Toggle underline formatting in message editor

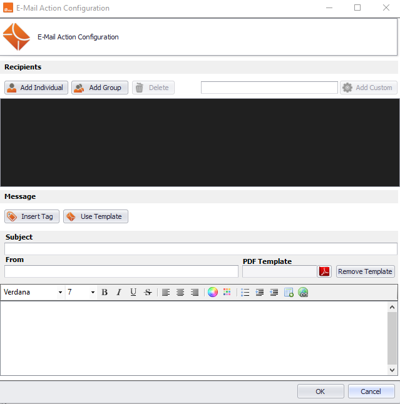click(x=133, y=292)
